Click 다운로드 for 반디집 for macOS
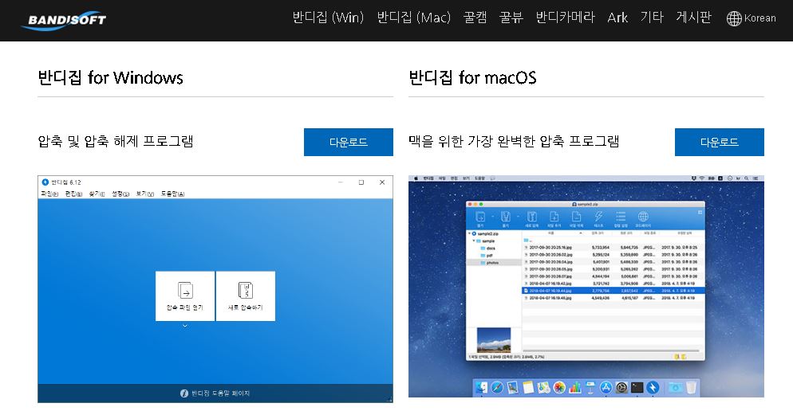Viewport: 793px width, 415px height. (719, 142)
